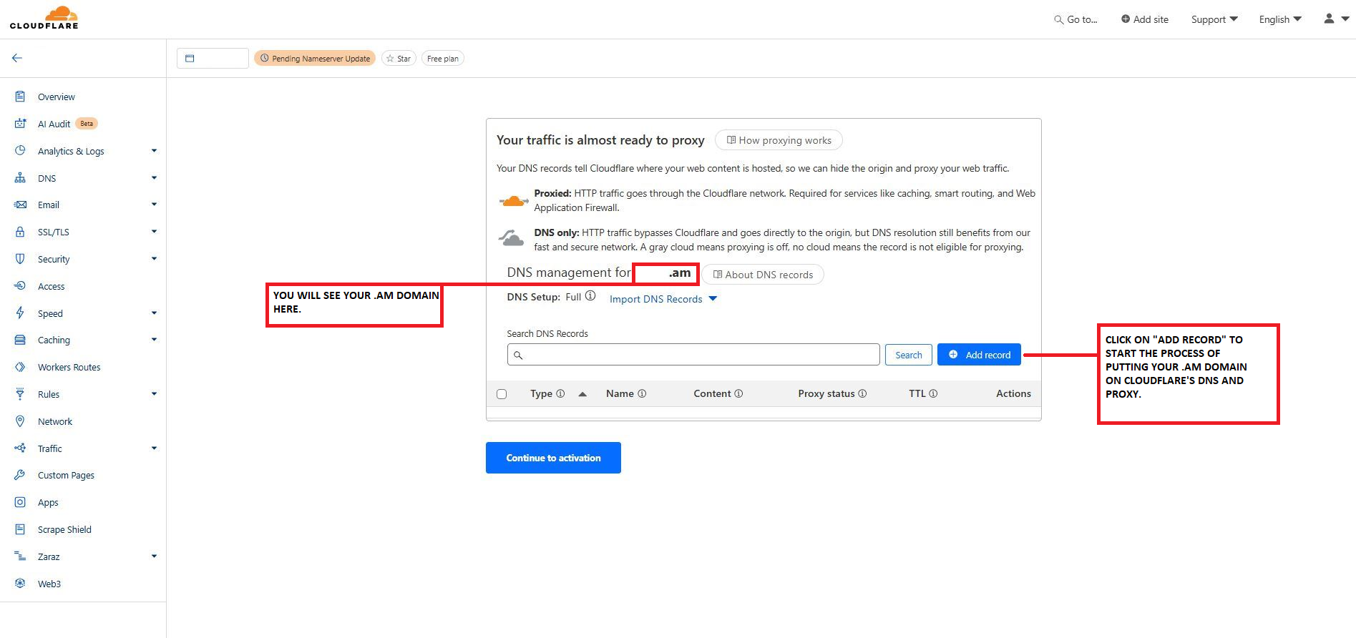
Task: Click the back arrow in sidebar
Action: click(x=17, y=58)
